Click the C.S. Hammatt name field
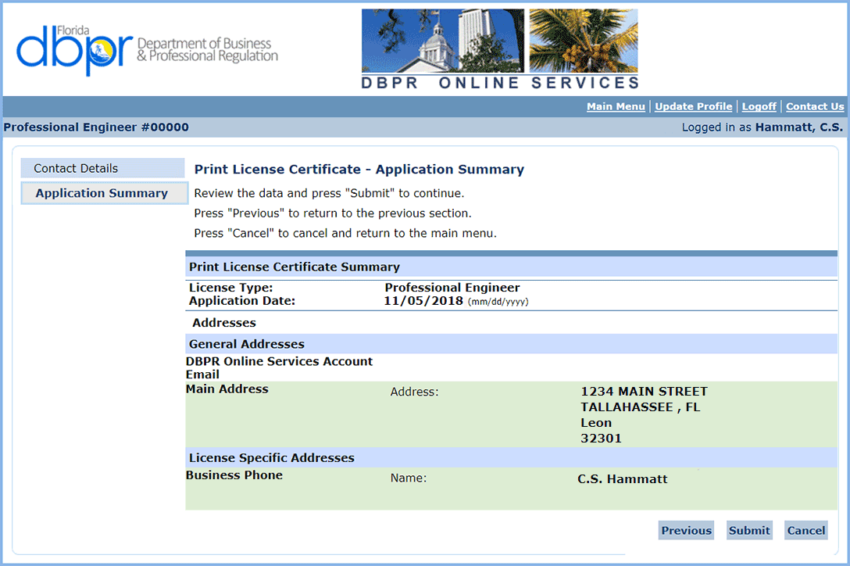Image resolution: width=850 pixels, height=566 pixels. (623, 478)
